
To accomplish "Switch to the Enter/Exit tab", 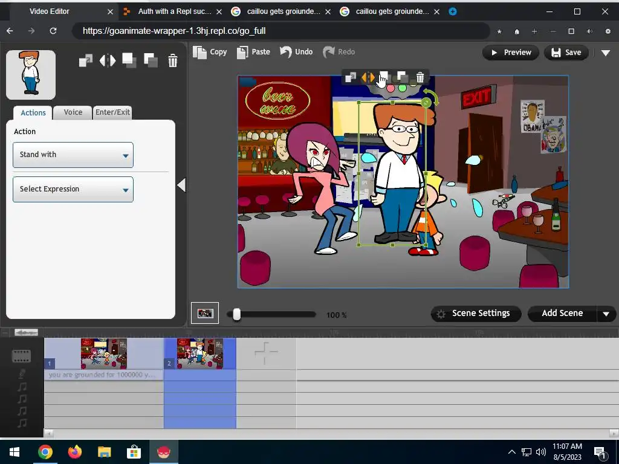I will coord(112,112).
